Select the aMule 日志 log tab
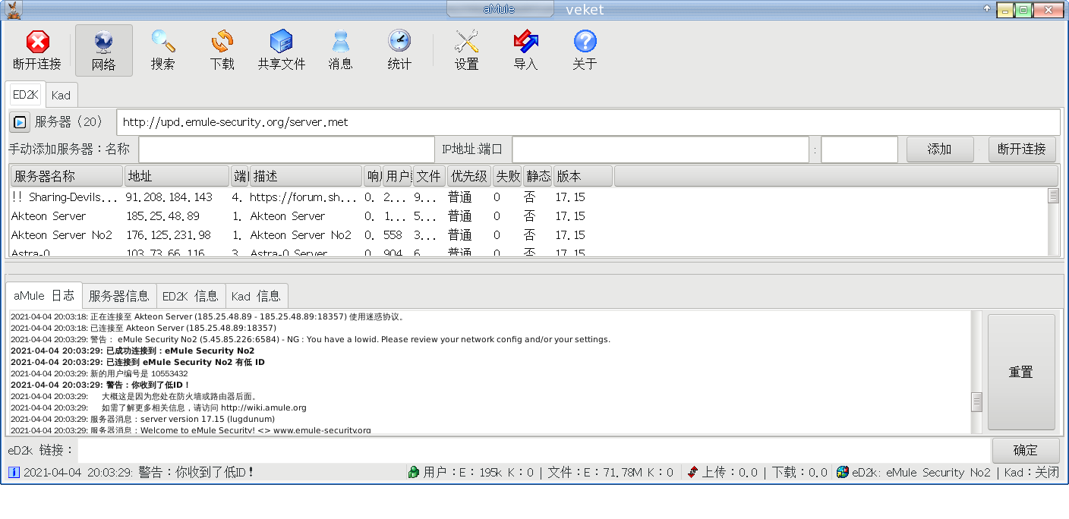This screenshot has height=519, width=1069. [44, 296]
